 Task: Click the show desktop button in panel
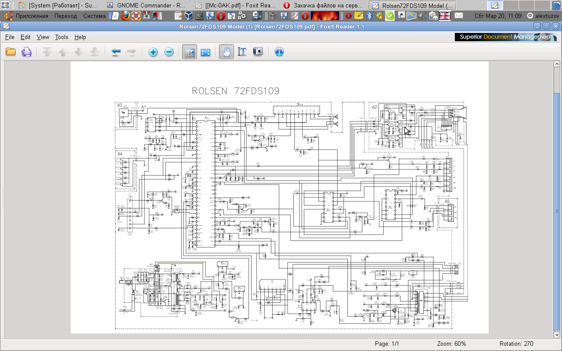tap(5, 6)
